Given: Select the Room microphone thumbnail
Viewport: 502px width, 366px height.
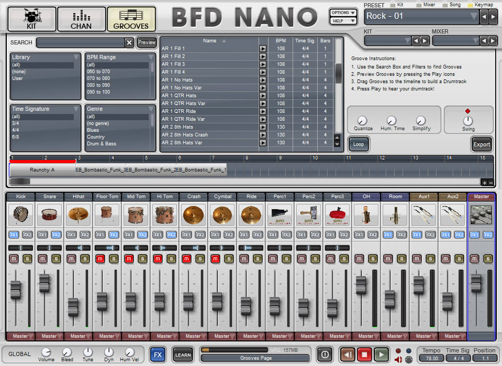Looking at the screenshot, I should (395, 214).
